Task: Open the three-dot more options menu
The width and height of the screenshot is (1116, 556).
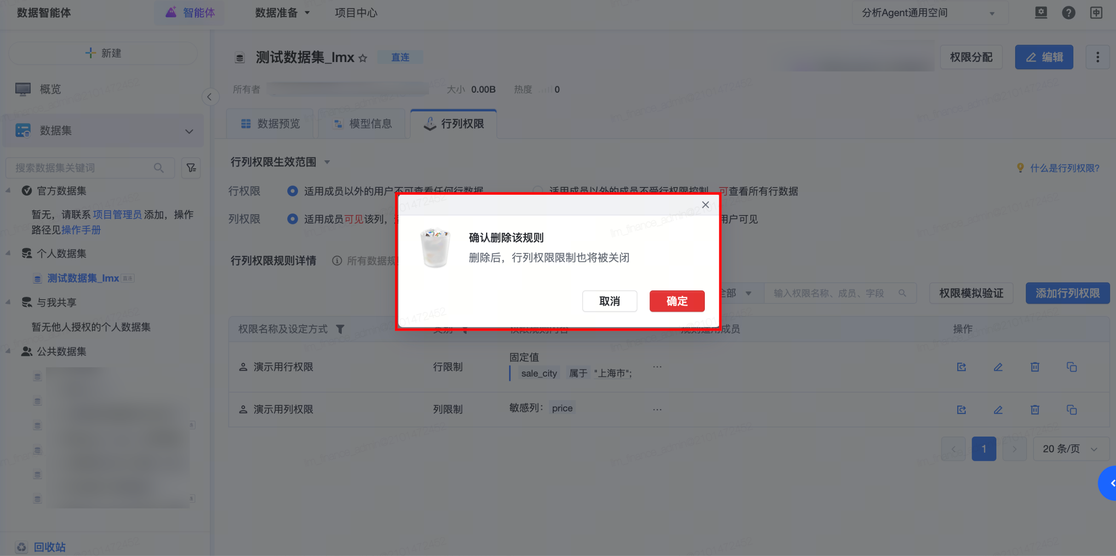Action: (x=1097, y=57)
